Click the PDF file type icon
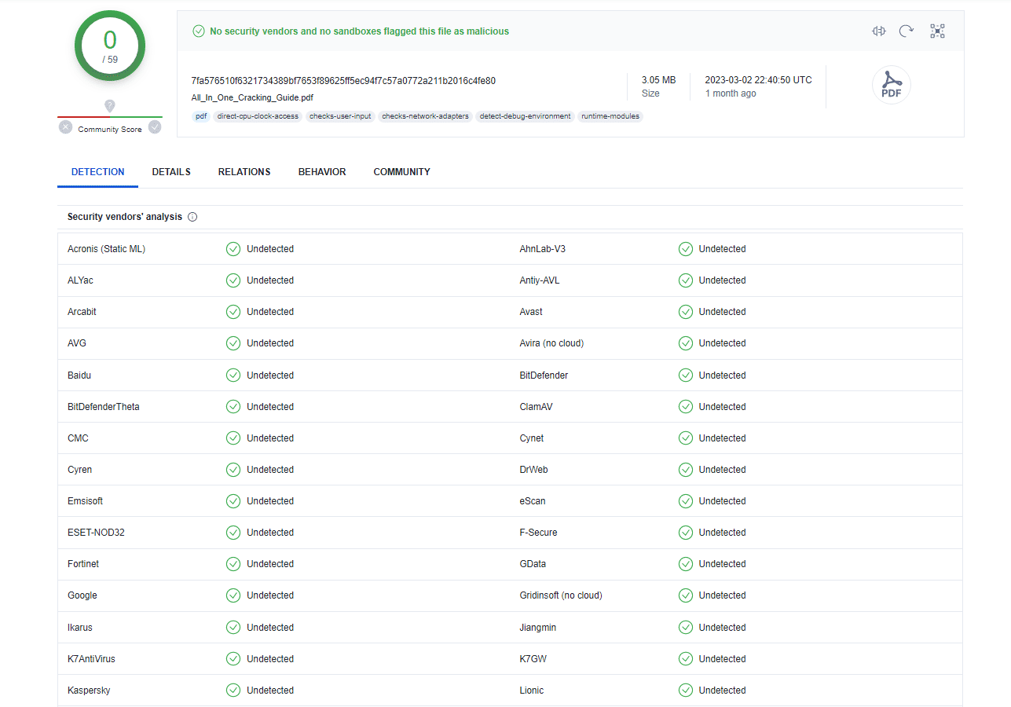This screenshot has height=707, width=1011. tap(892, 85)
